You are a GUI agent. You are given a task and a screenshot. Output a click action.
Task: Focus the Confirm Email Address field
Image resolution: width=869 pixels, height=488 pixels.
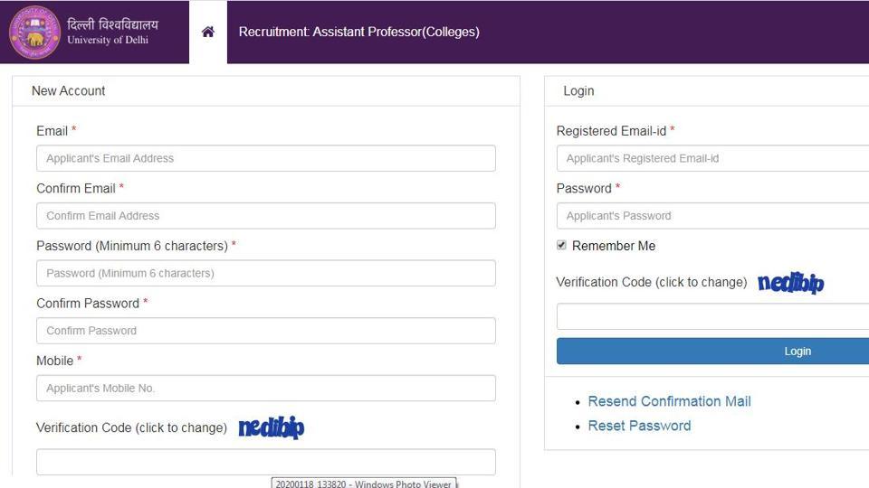coord(266,216)
